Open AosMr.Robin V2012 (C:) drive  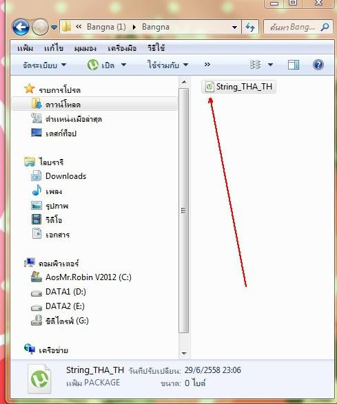[x=81, y=277]
